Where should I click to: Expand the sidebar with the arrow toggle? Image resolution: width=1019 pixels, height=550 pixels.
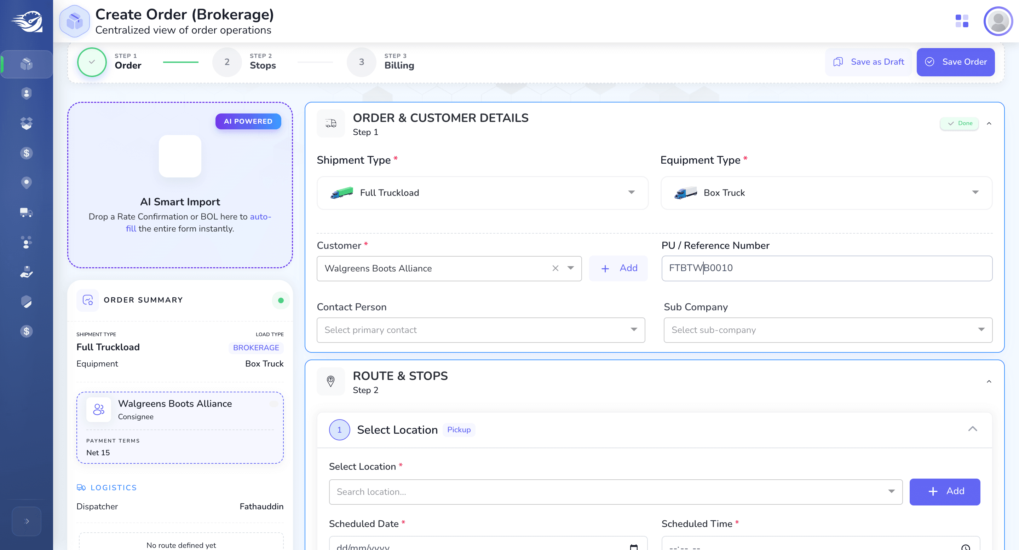(26, 521)
